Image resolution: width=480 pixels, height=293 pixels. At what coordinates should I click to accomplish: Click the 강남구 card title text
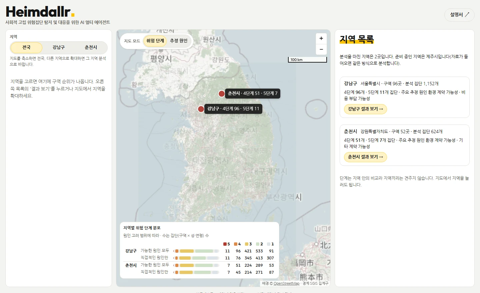(350, 84)
